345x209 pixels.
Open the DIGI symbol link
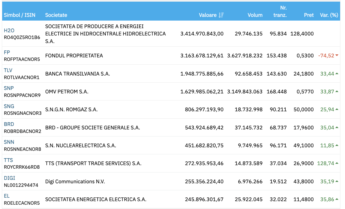(9, 178)
